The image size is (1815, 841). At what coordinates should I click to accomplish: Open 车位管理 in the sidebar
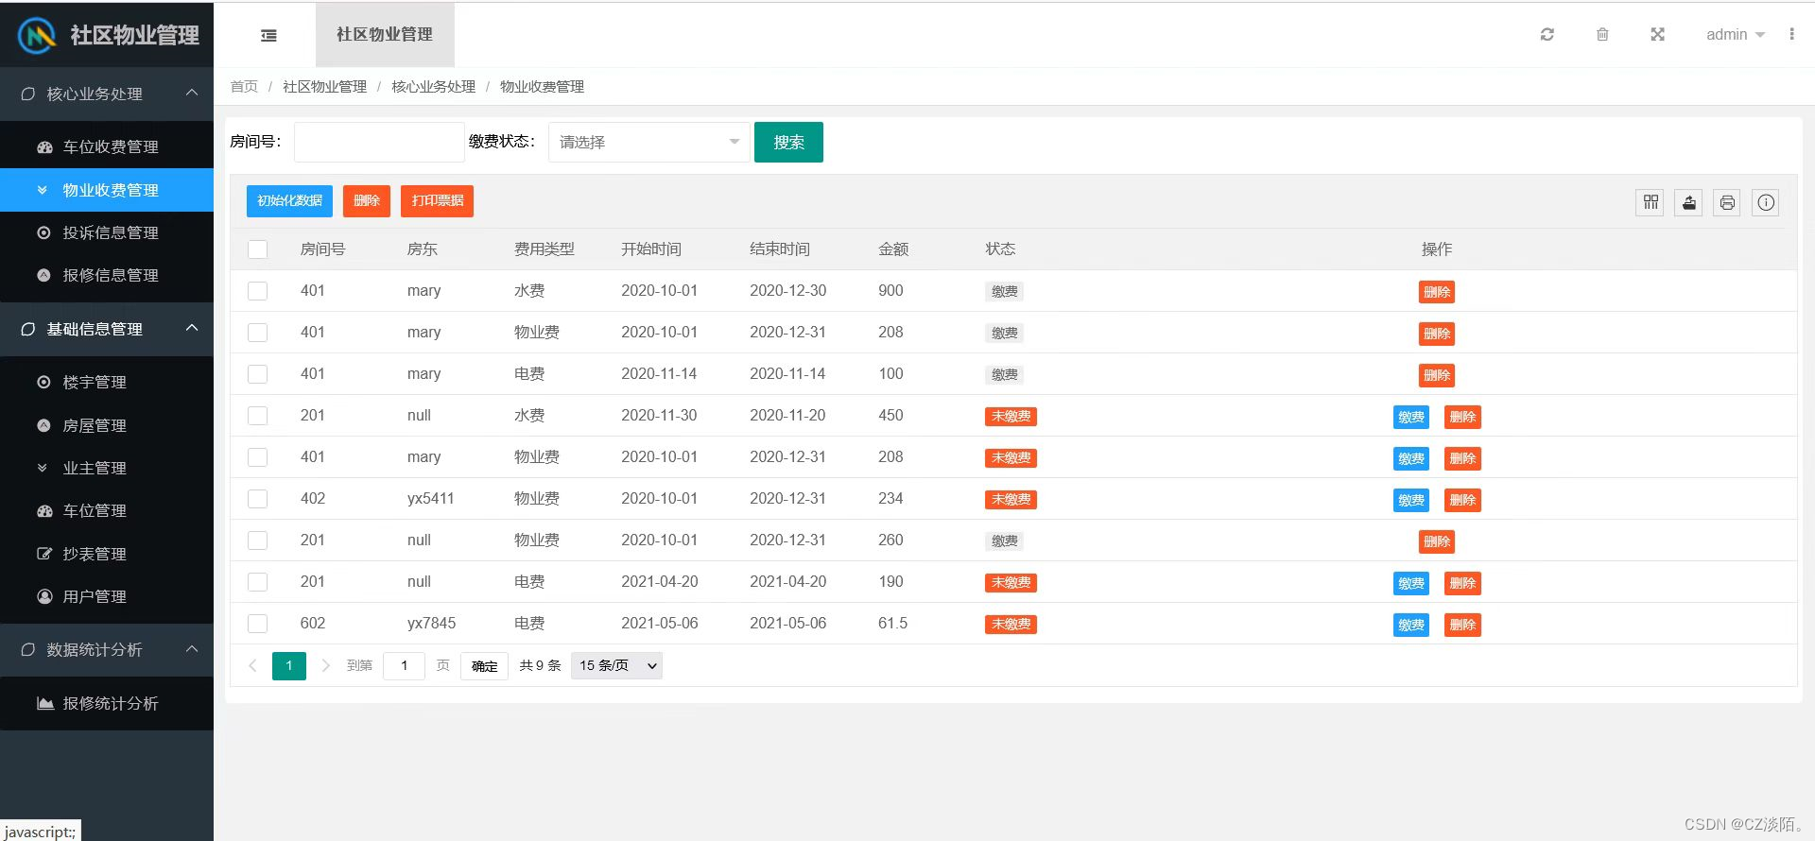107,510
